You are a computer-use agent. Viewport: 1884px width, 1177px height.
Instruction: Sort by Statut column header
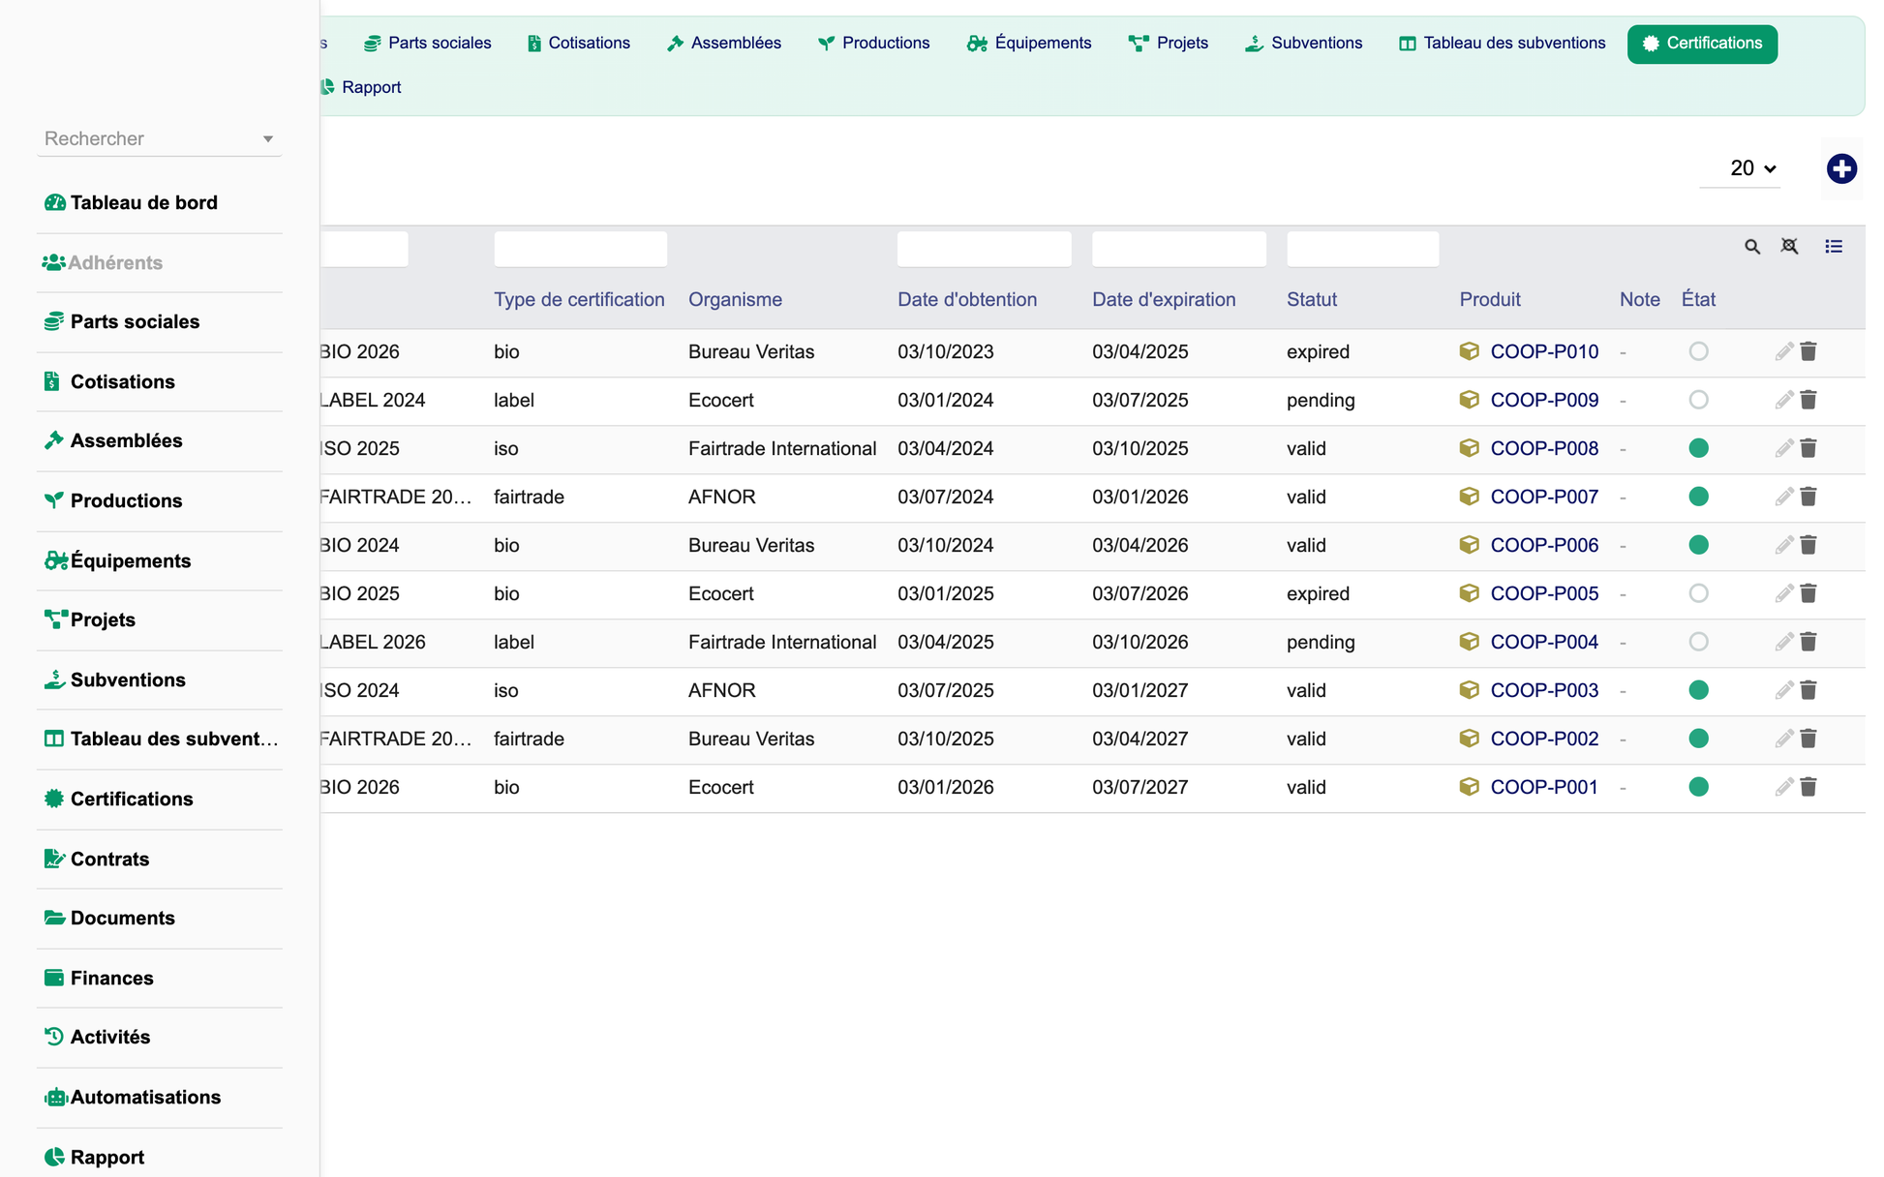click(1312, 299)
